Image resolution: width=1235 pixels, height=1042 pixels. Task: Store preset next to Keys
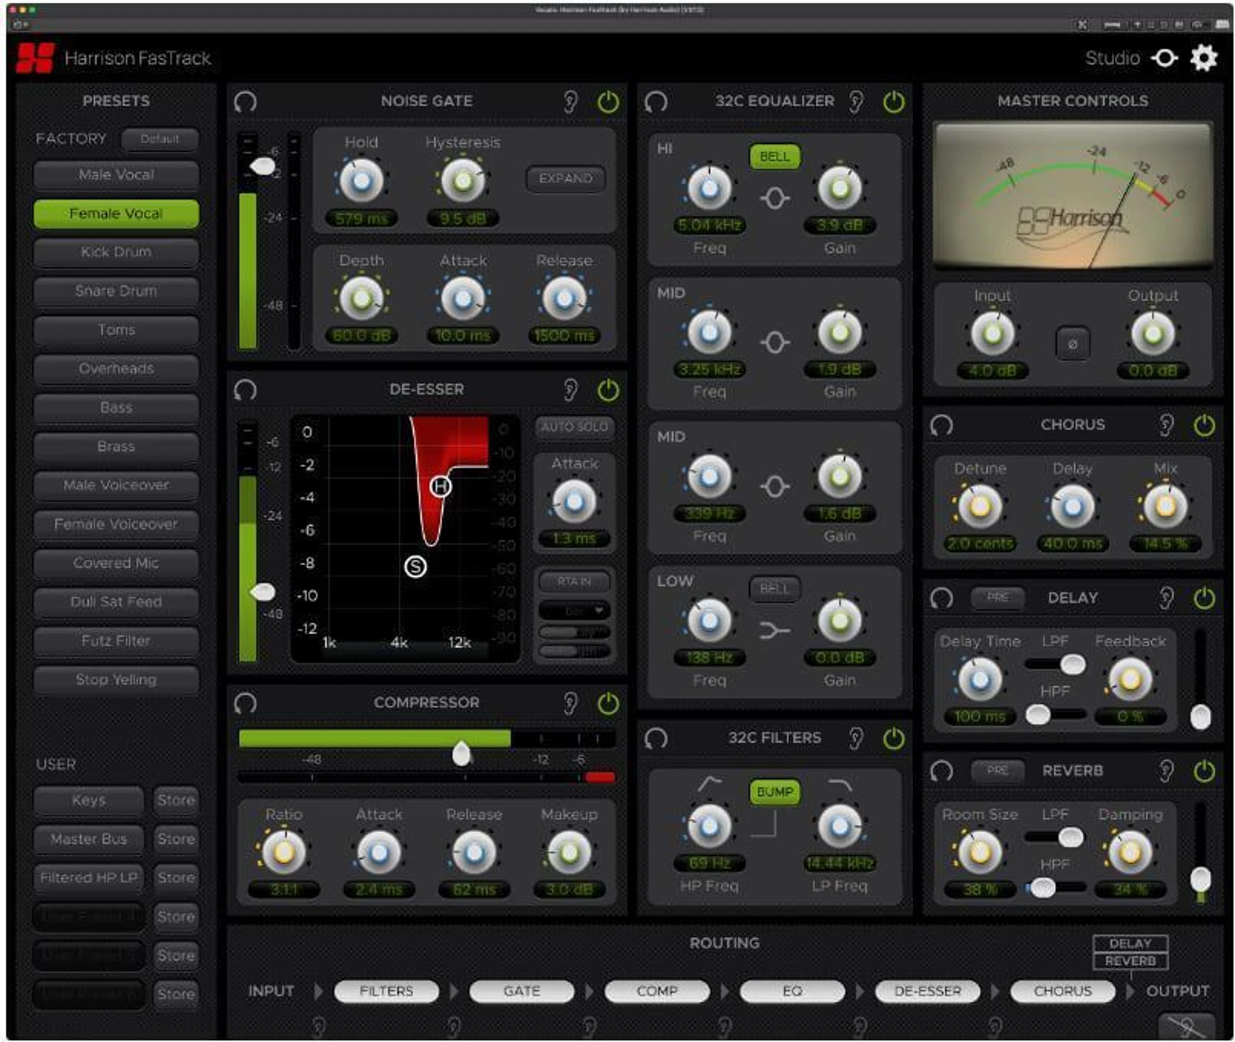(x=176, y=800)
